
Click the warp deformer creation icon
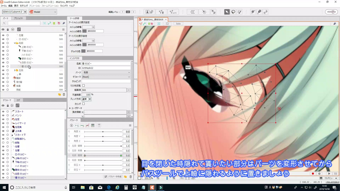point(193,12)
